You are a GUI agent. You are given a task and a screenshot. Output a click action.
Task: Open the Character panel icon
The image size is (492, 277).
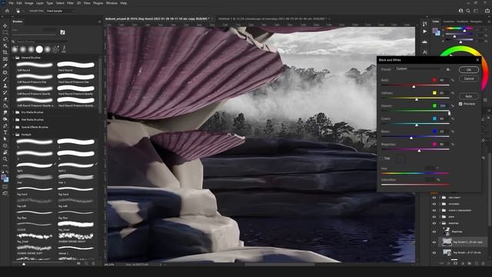point(424,52)
